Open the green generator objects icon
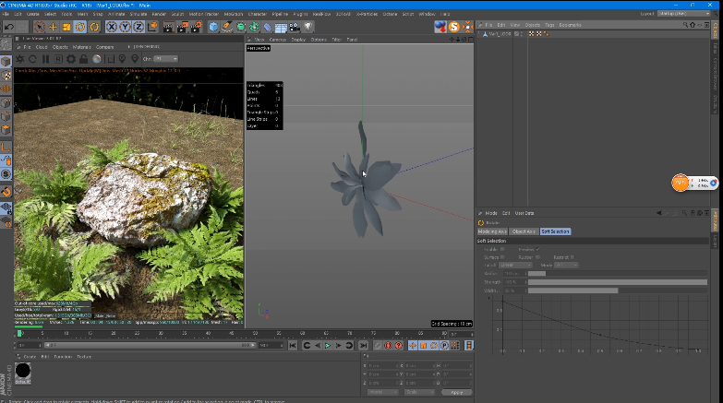The height and width of the screenshot is (403, 723). [x=241, y=27]
